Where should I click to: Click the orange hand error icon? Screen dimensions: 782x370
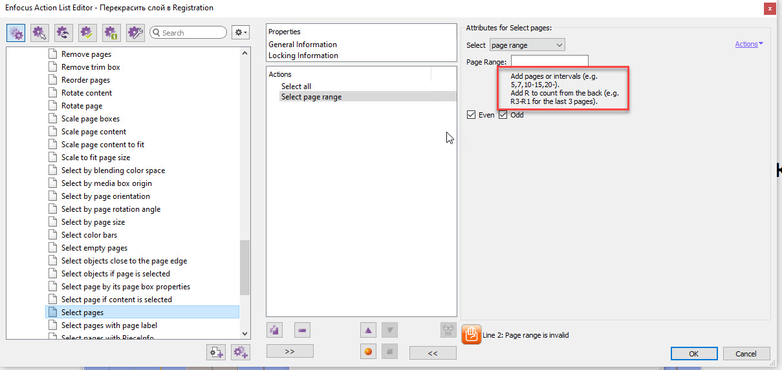472,334
